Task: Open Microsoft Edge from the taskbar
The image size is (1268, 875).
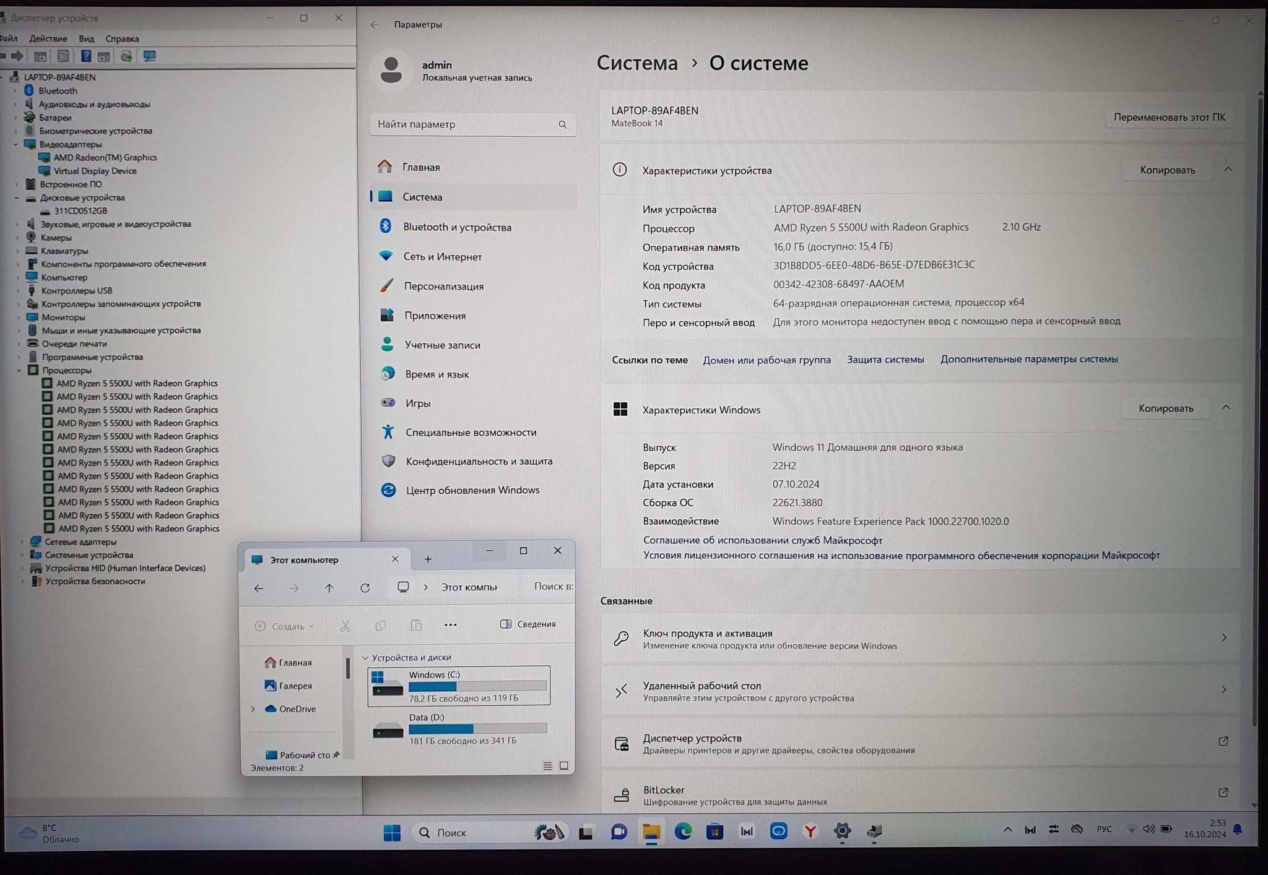Action: coord(683,832)
